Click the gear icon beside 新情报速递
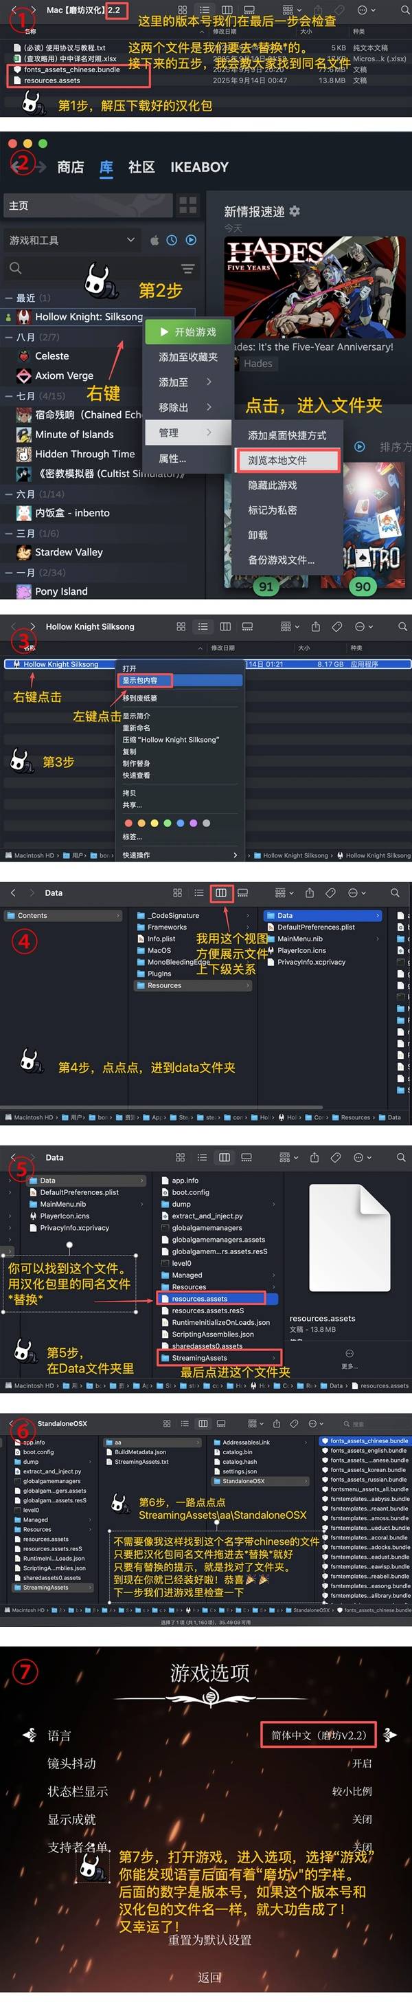412x2007 pixels. (x=295, y=211)
